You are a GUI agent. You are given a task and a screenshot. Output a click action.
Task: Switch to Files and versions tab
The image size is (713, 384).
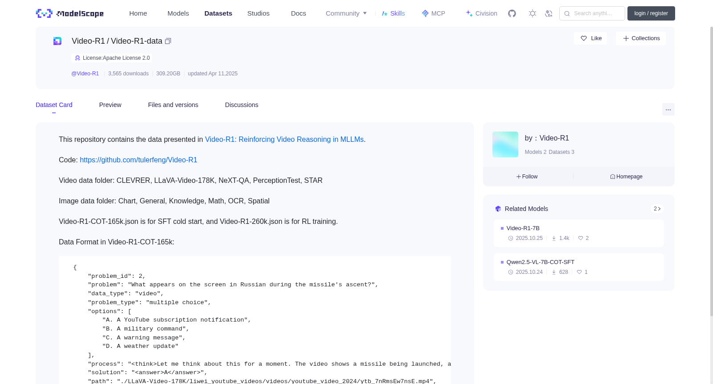pos(173,105)
